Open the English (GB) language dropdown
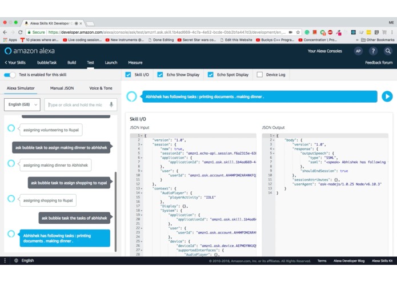 click(22, 104)
